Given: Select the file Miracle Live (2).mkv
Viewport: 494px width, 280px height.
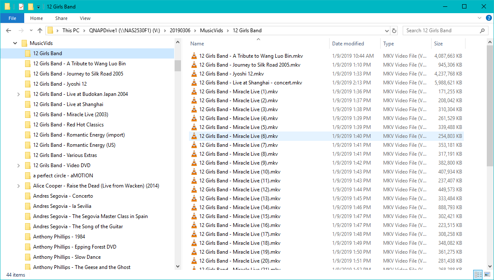Looking at the screenshot, I should pyautogui.click(x=238, y=101).
